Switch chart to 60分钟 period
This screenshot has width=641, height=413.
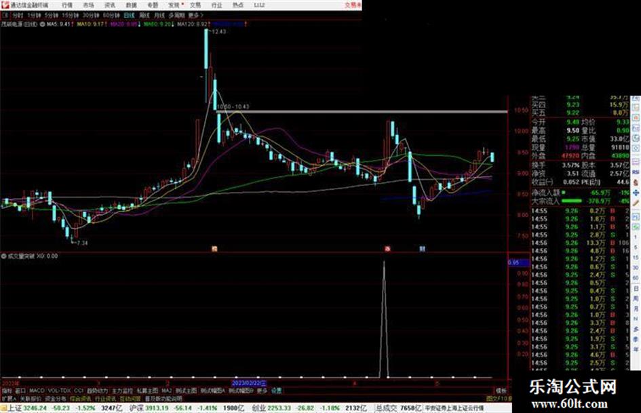click(111, 16)
